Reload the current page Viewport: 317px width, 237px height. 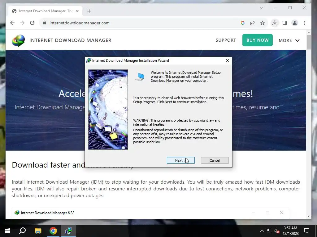point(32,23)
